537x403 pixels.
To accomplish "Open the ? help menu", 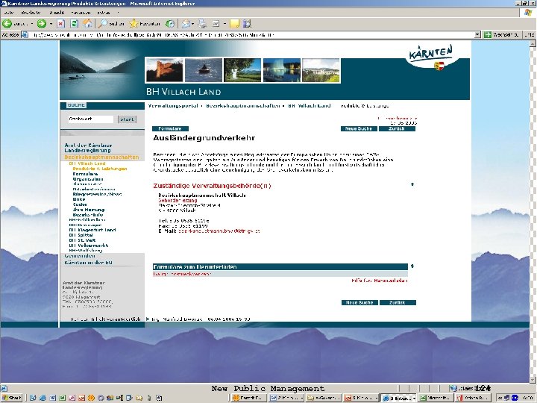I will 118,13.
